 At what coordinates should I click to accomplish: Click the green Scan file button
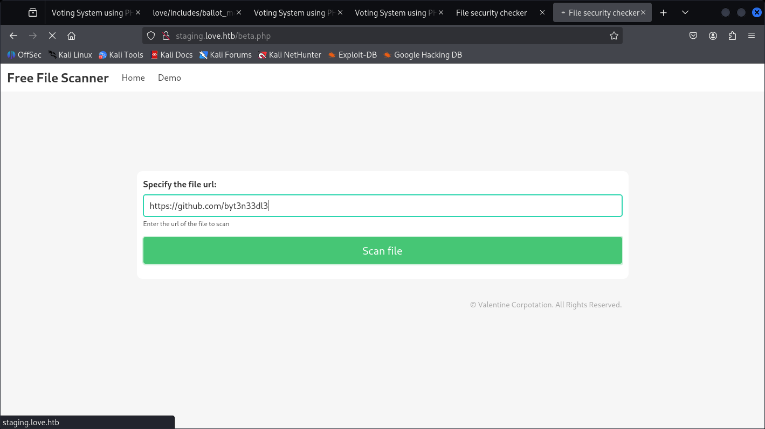(x=382, y=251)
